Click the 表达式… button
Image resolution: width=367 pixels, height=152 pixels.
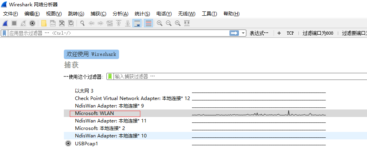[x=259, y=33]
